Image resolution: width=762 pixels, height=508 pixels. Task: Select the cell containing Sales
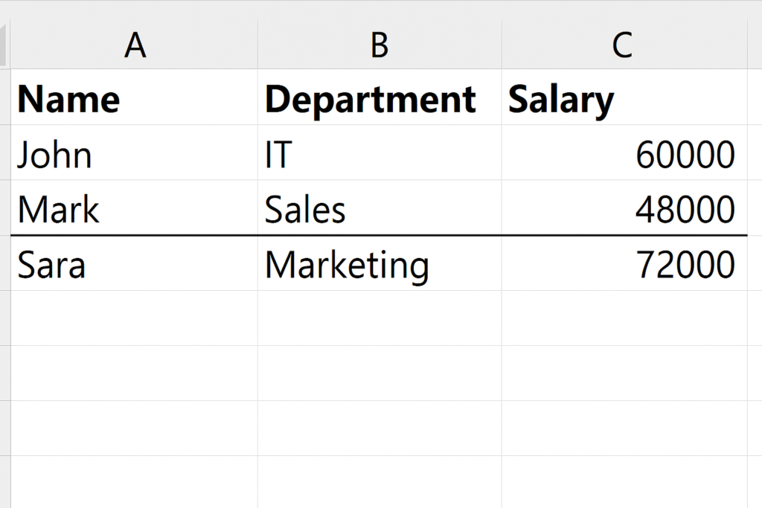coord(380,208)
